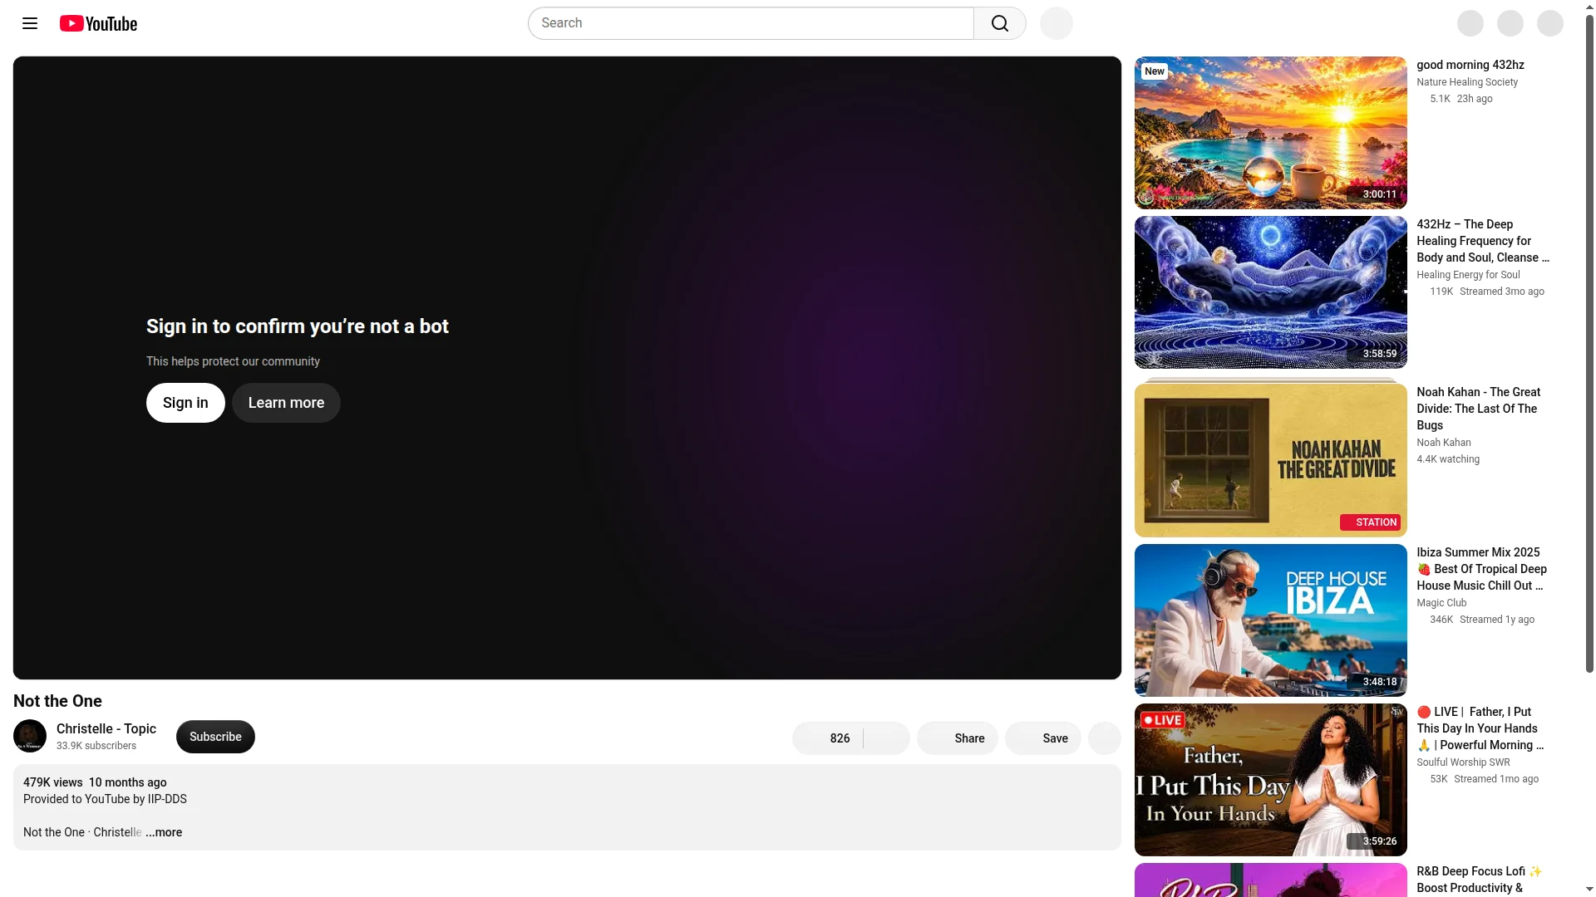Click the 'Streamed 1mo ago' text

point(1496,779)
